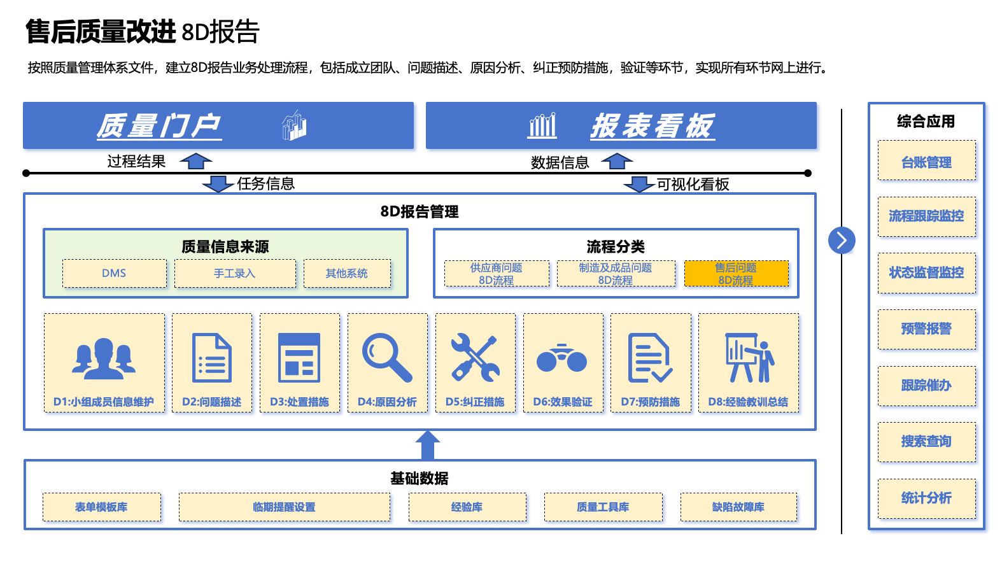The height and width of the screenshot is (564, 1002).
Task: Select the D4 magnifying glass icon
Action: [x=387, y=358]
